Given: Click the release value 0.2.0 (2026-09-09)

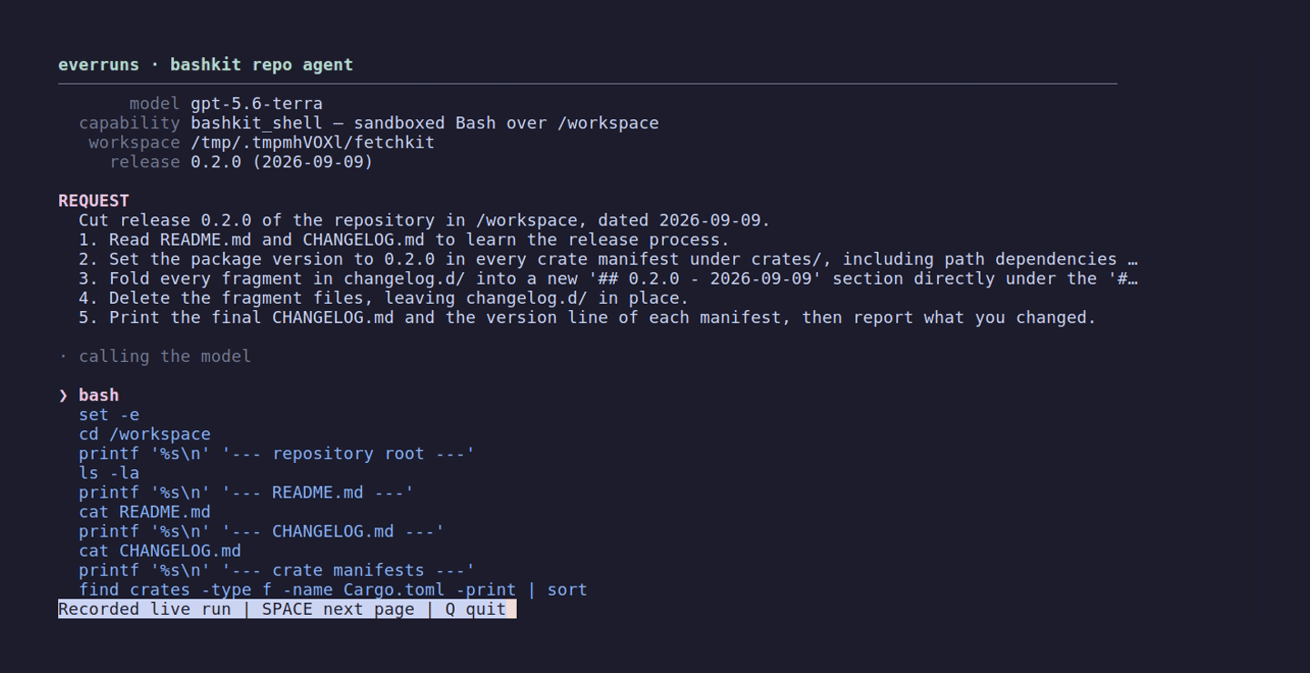Looking at the screenshot, I should tap(282, 162).
